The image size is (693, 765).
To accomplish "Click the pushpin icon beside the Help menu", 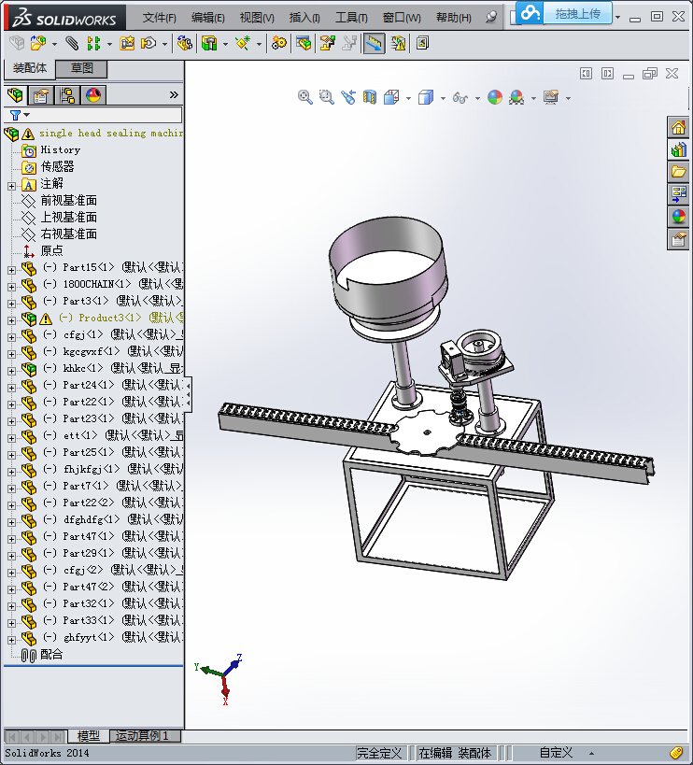I will pos(491,17).
